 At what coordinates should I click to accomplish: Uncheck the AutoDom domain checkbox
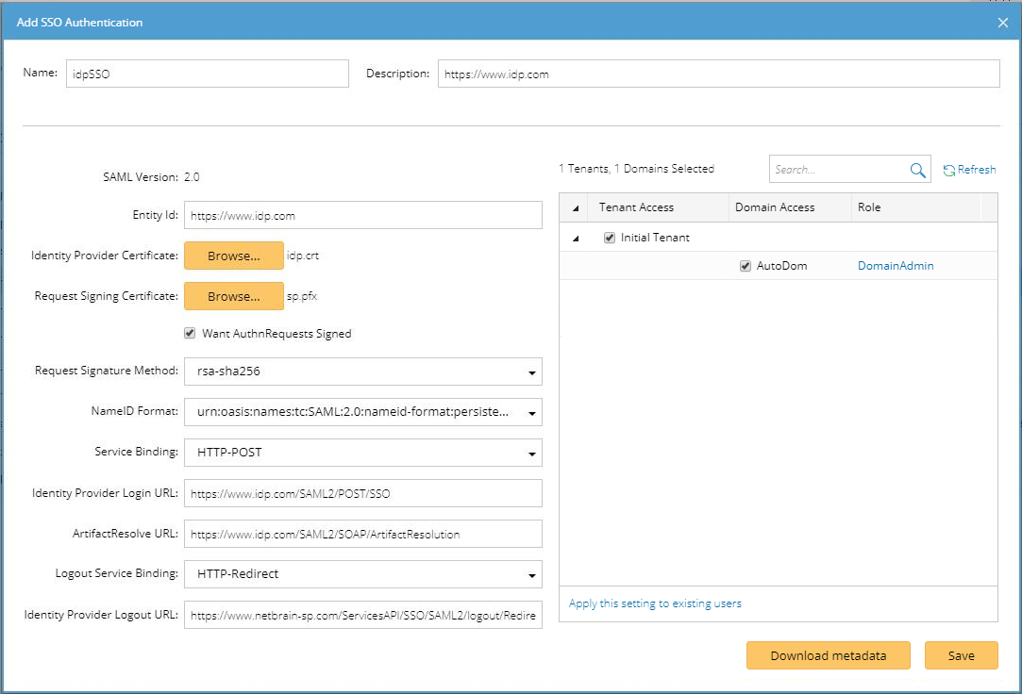(745, 266)
